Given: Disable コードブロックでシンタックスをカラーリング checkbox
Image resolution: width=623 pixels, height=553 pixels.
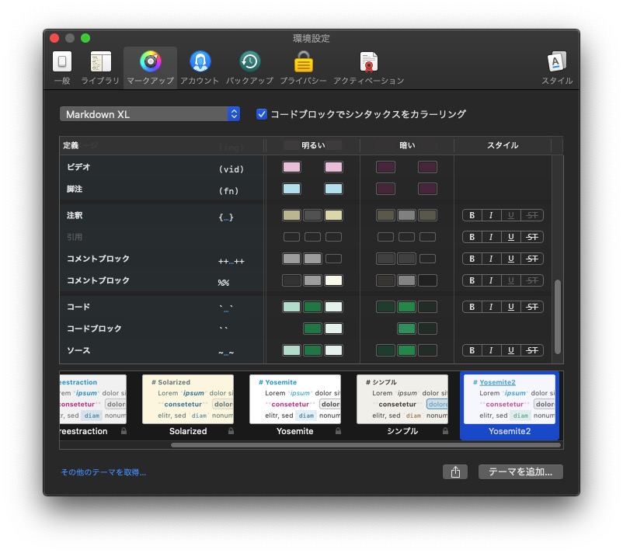Looking at the screenshot, I should click(262, 113).
